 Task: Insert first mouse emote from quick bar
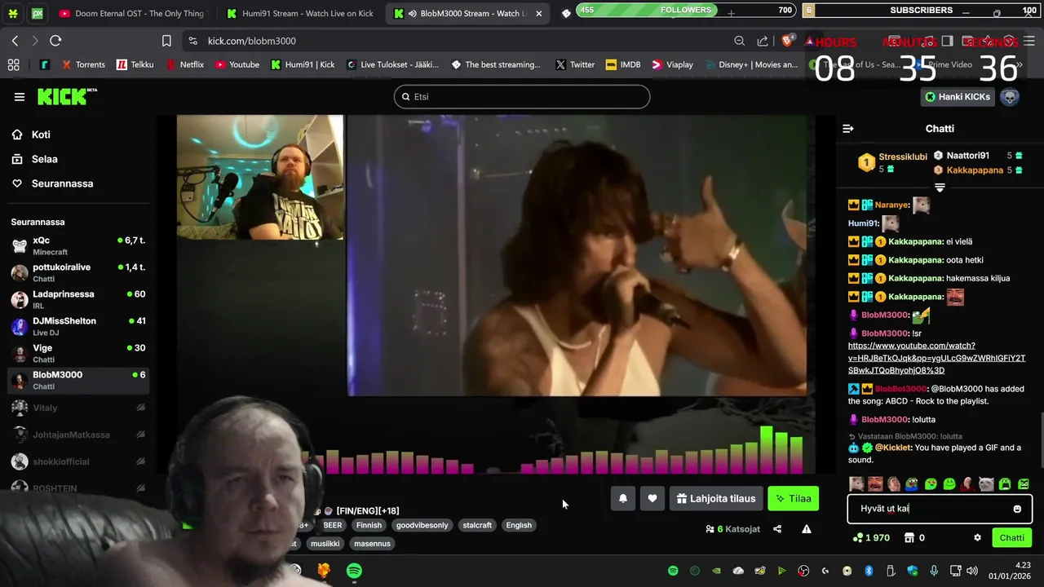tap(856, 484)
